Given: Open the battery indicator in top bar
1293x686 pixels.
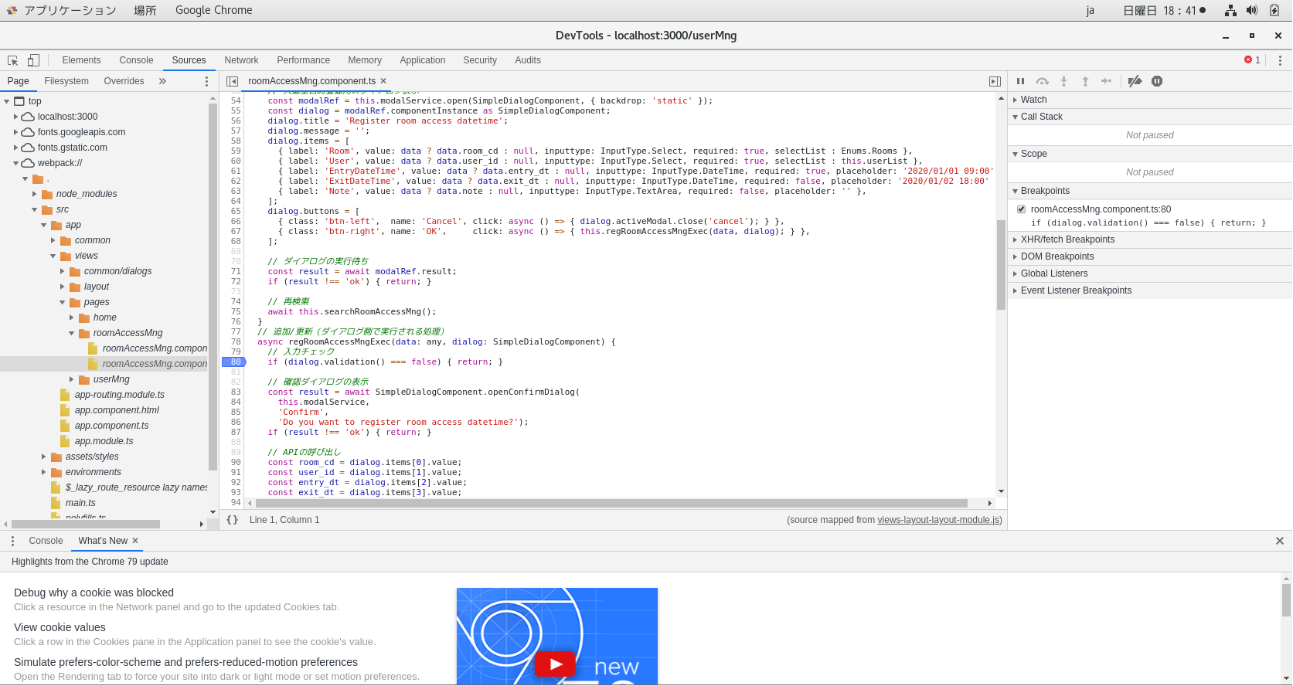Looking at the screenshot, I should (1274, 10).
